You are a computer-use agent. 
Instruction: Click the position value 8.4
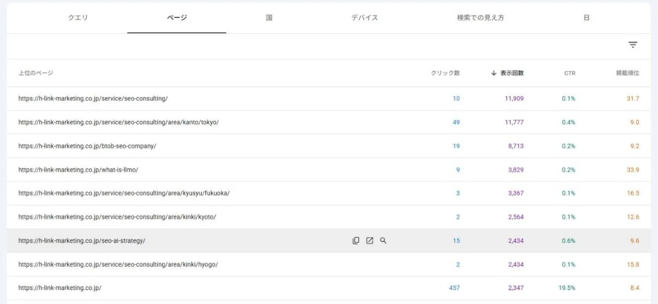click(635, 288)
